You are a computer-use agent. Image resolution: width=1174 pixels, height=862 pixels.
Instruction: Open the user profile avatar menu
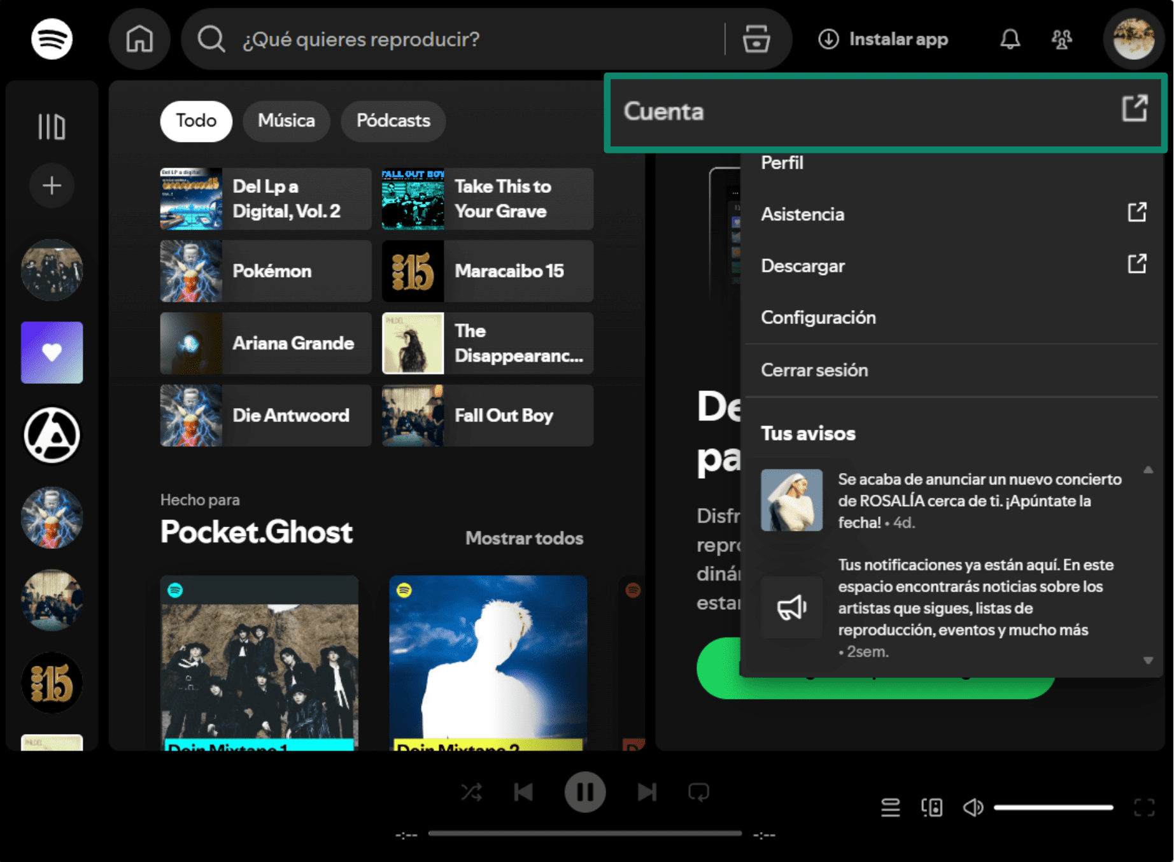coord(1133,39)
